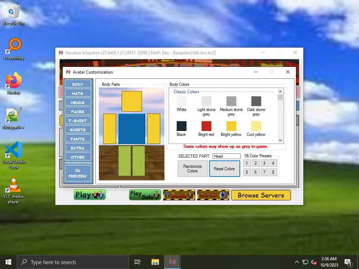This screenshot has width=359, height=269.
Task: Click the taskbar search box
Action: pyautogui.click(x=73, y=262)
